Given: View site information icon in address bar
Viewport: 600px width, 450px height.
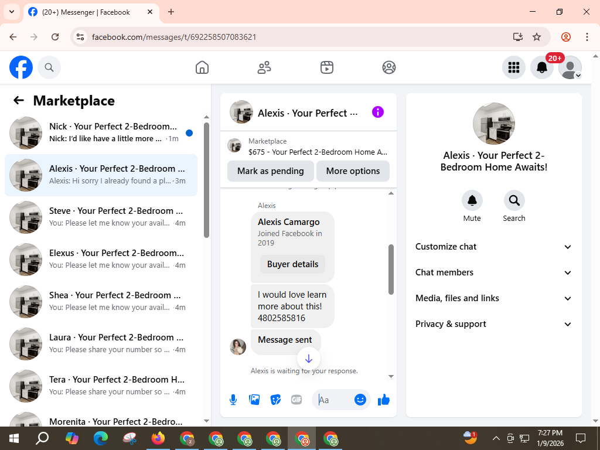Looking at the screenshot, I should tap(80, 37).
